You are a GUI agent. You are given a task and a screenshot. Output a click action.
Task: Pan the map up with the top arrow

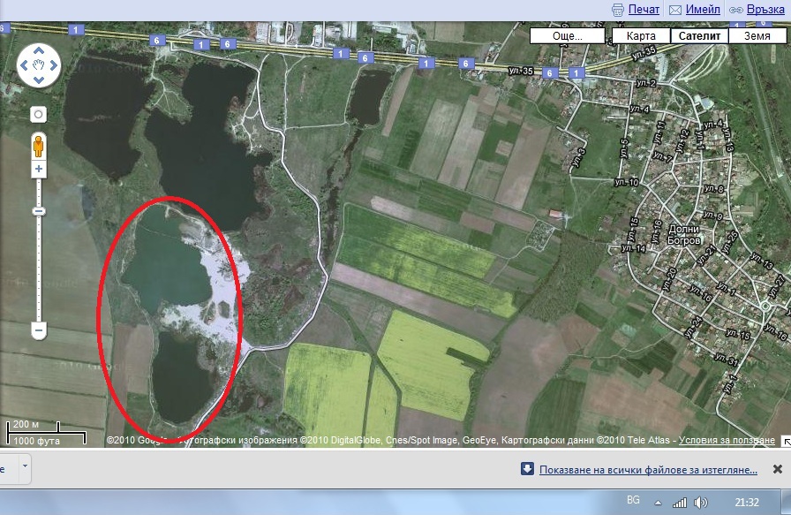(x=39, y=50)
